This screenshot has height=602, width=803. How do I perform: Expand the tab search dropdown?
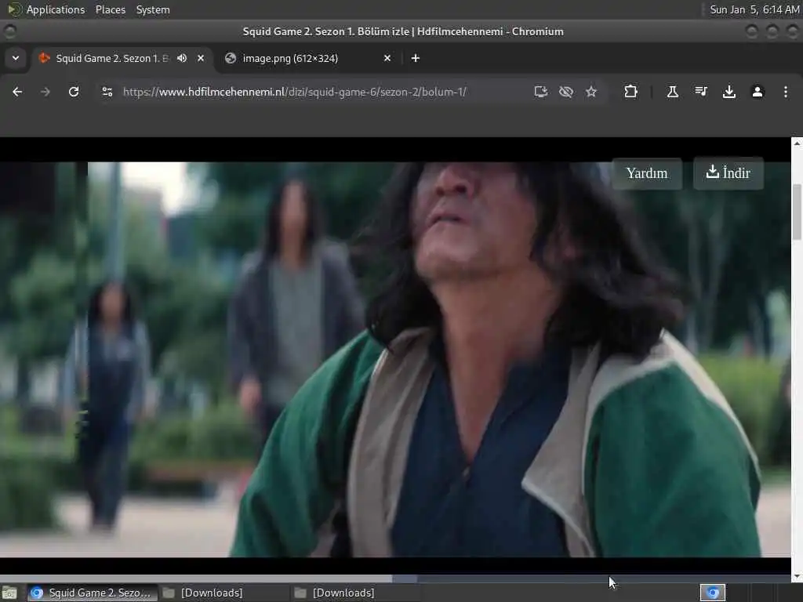[x=16, y=58]
